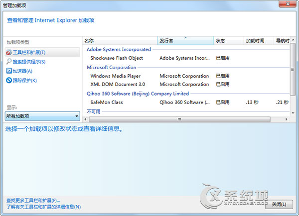299x216 pixels.
Task: Click scroll down arrow of the add-on list
Action: (293, 113)
